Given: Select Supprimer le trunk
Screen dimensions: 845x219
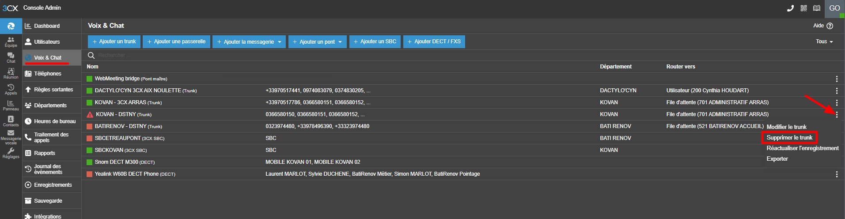Looking at the screenshot, I should click(789, 137).
